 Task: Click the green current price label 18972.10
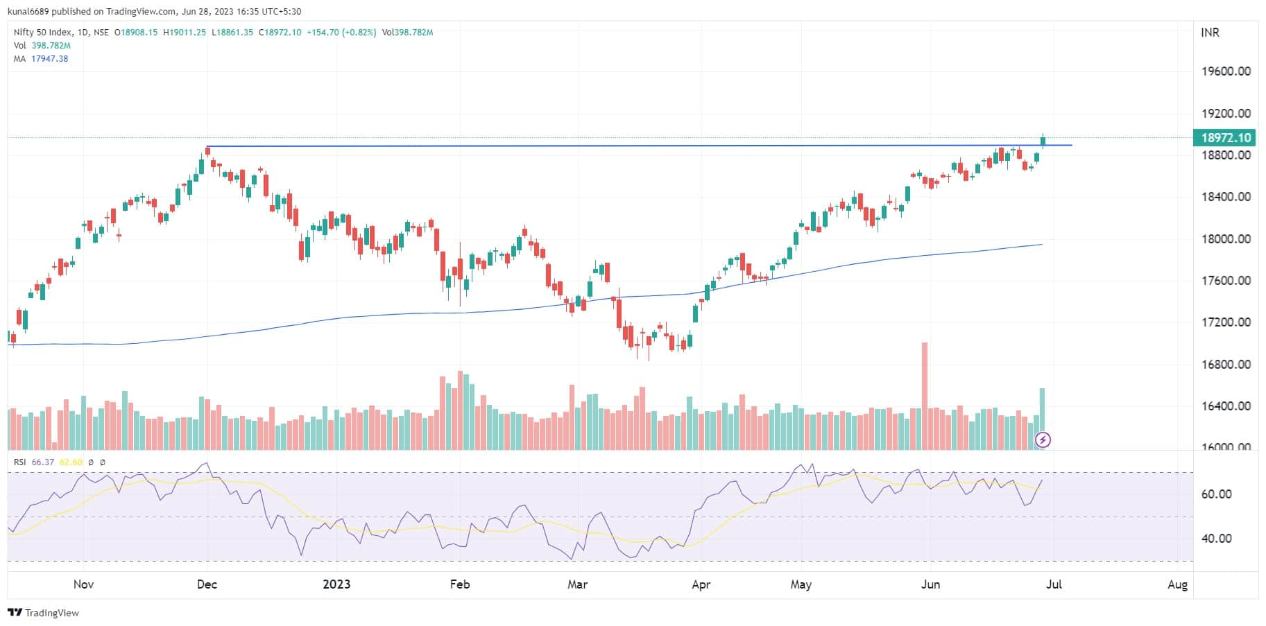1224,137
